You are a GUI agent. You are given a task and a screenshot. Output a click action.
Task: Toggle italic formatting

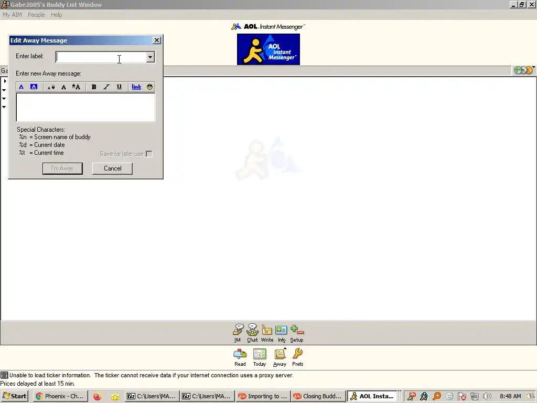(106, 87)
